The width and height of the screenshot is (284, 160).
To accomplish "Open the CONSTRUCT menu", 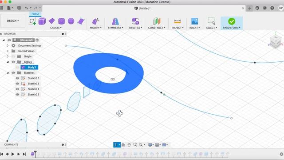I will point(157,28).
